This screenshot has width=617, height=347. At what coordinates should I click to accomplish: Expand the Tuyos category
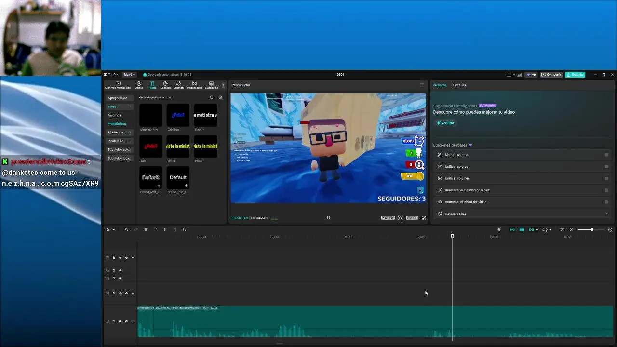120,107
